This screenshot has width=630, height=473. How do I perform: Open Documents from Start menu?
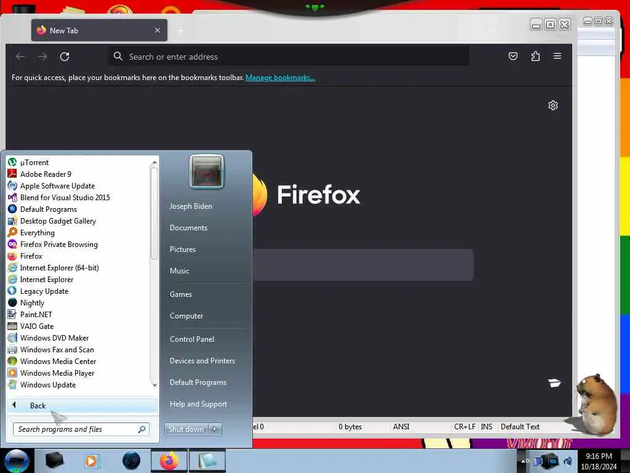pos(188,228)
